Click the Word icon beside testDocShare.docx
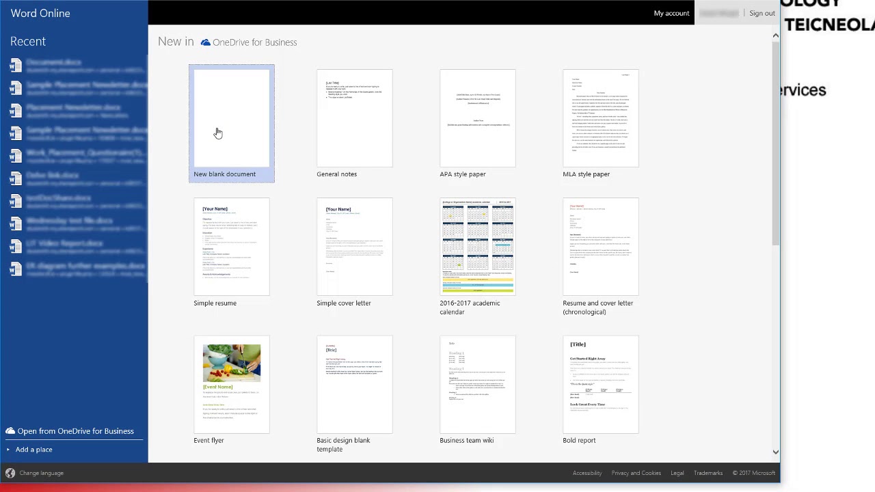The width and height of the screenshot is (875, 492). [x=16, y=202]
